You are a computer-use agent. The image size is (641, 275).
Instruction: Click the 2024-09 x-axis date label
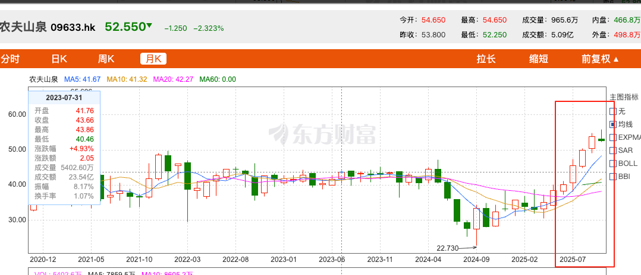click(x=476, y=259)
